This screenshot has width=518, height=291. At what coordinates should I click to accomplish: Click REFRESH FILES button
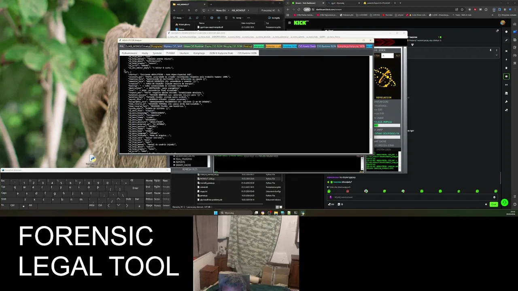(x=190, y=169)
